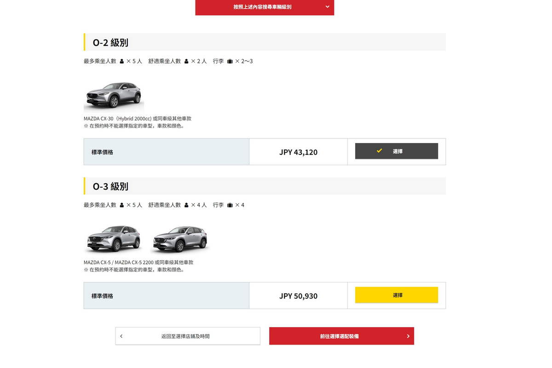The height and width of the screenshot is (368, 552).
Task: Go back via 返回至選擇店鋪及時間 button
Action: pyautogui.click(x=188, y=336)
